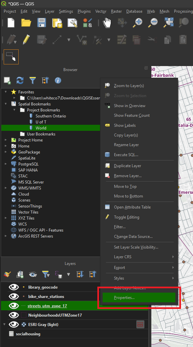Expand the Project Home node

click(x=6, y=140)
